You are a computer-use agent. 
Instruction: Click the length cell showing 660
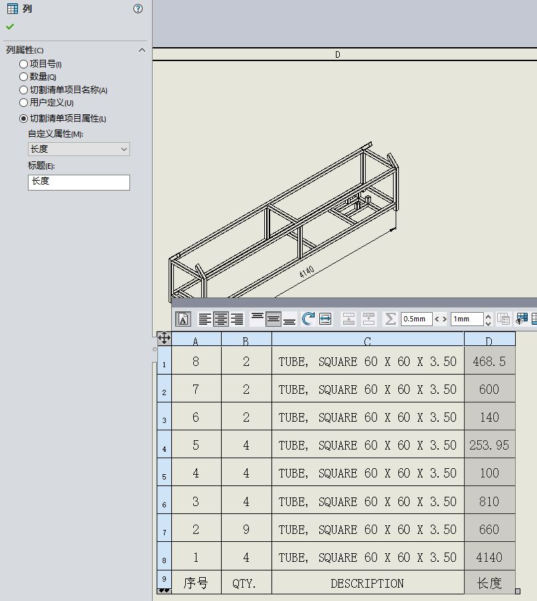(x=489, y=529)
